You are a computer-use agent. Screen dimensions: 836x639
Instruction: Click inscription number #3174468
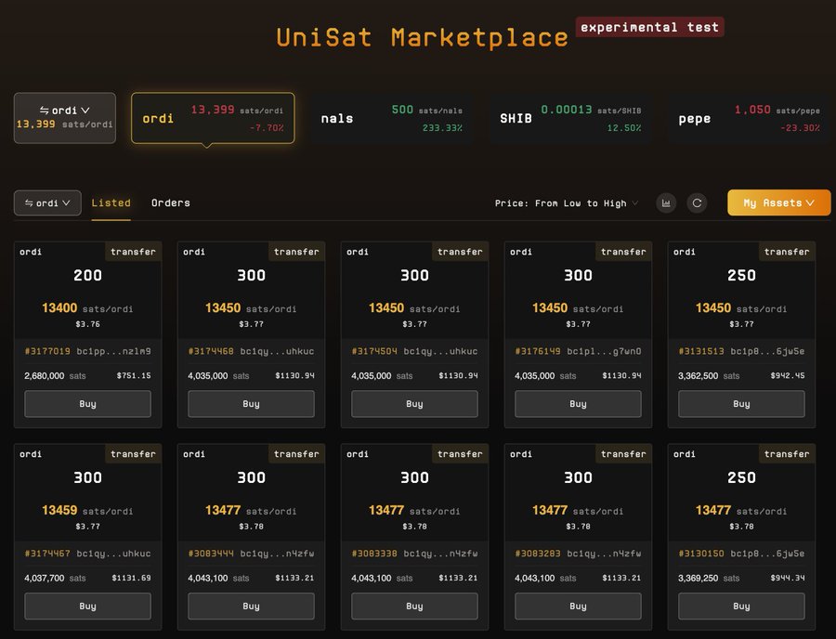pyautogui.click(x=211, y=351)
